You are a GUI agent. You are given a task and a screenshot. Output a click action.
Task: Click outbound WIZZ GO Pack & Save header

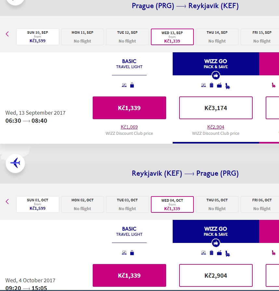pyautogui.click(x=216, y=64)
